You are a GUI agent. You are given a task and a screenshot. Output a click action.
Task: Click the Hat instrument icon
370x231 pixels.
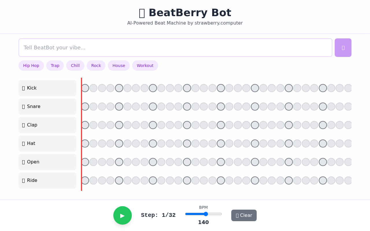pyautogui.click(x=24, y=143)
